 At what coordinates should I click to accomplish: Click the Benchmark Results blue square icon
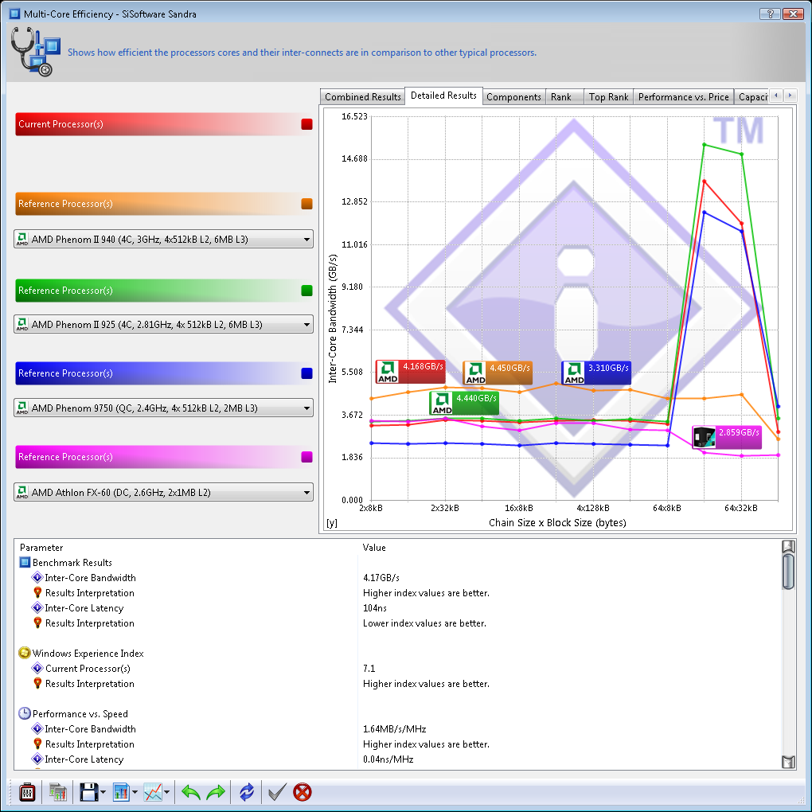point(25,562)
